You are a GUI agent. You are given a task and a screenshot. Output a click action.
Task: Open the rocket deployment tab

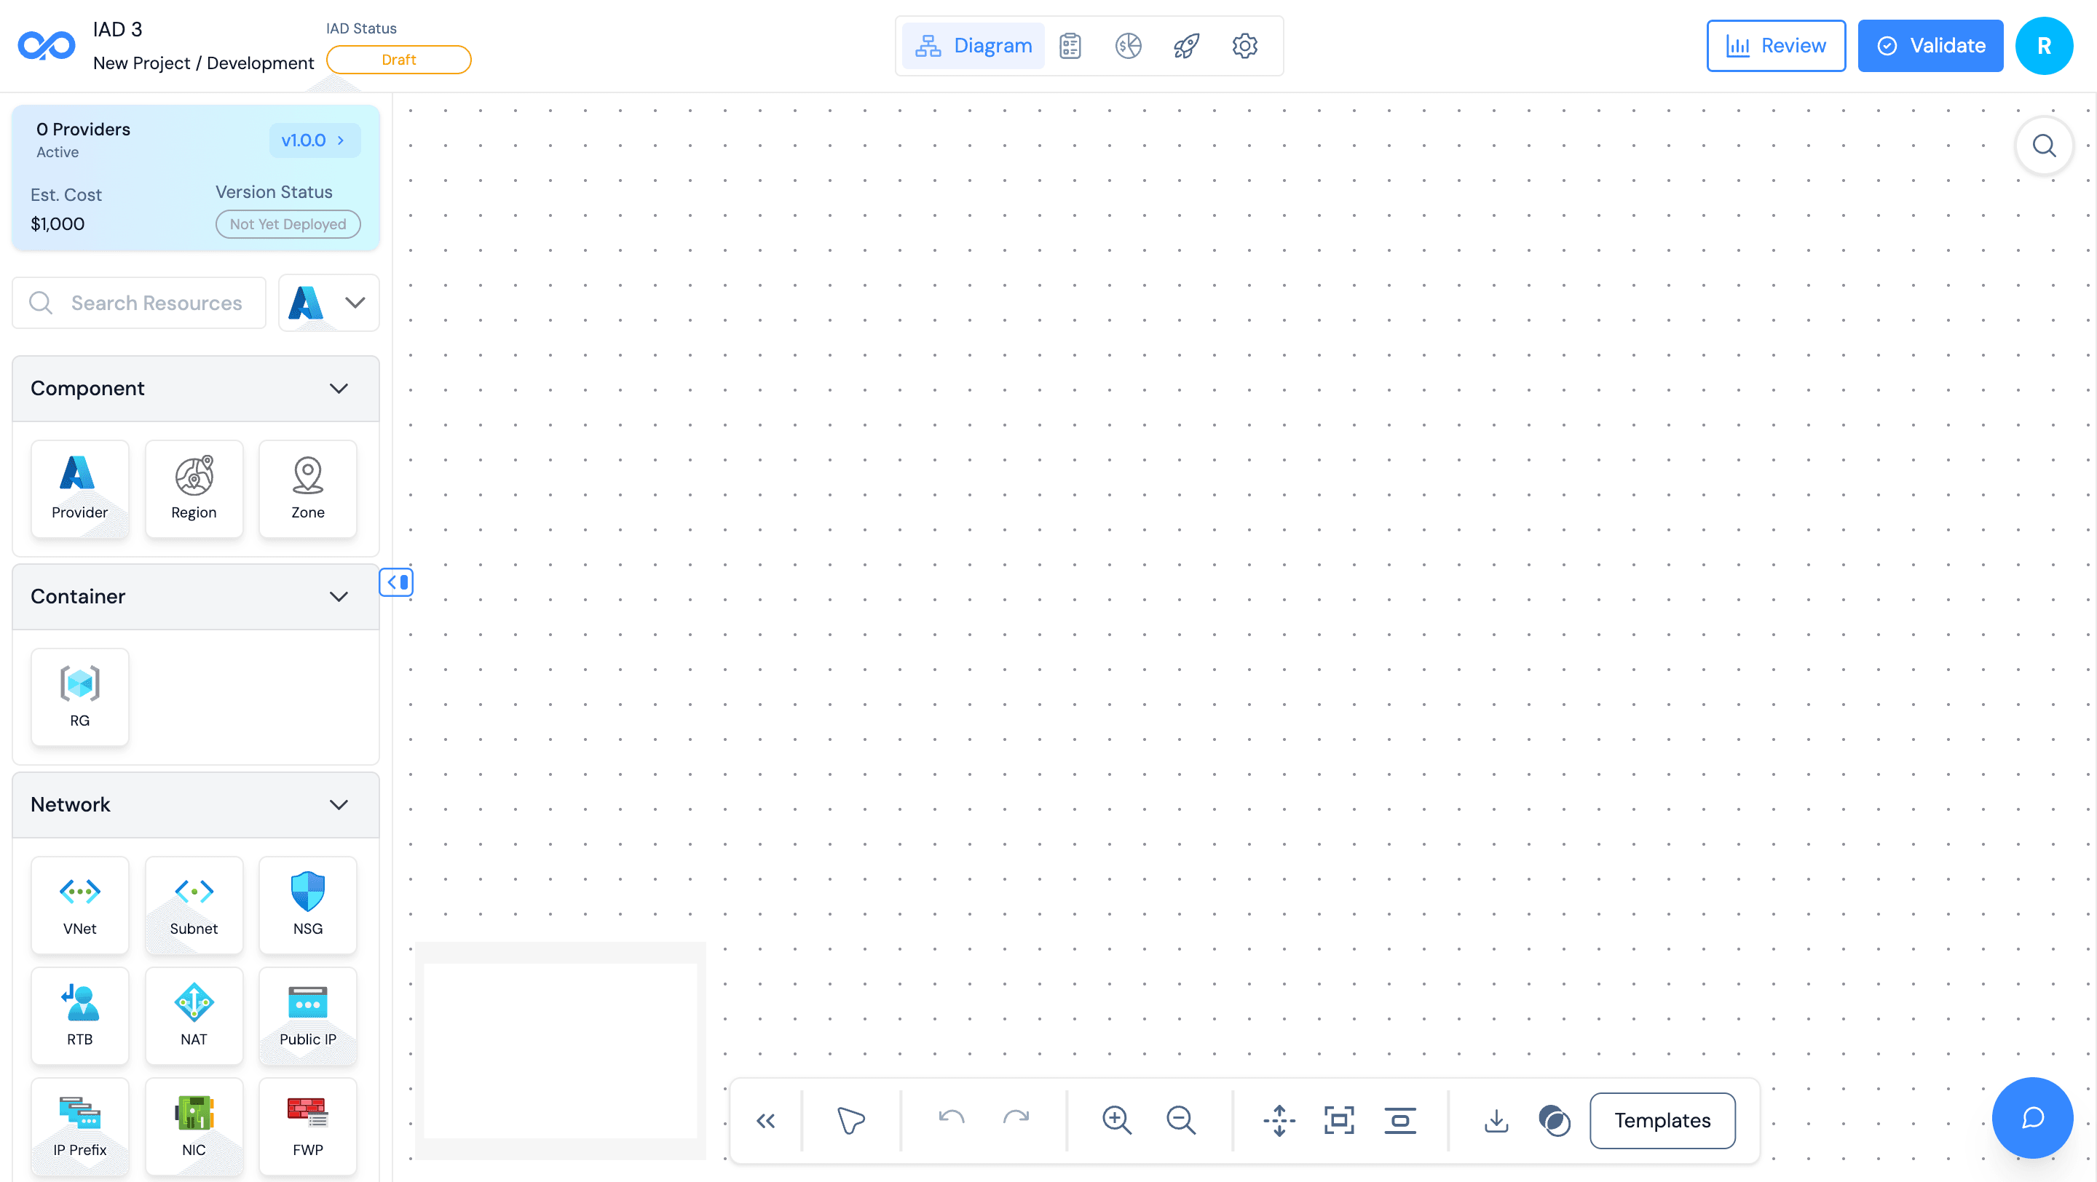(x=1186, y=46)
